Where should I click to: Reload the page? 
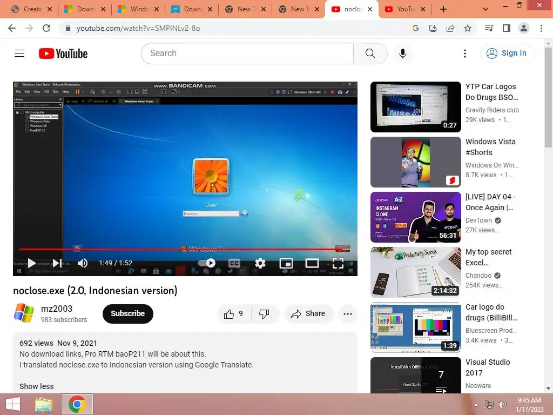[46, 28]
